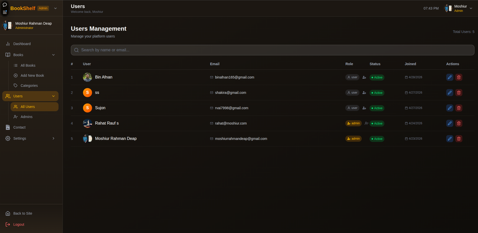Delete the Moshiur Rahman Deap user row

click(x=459, y=138)
